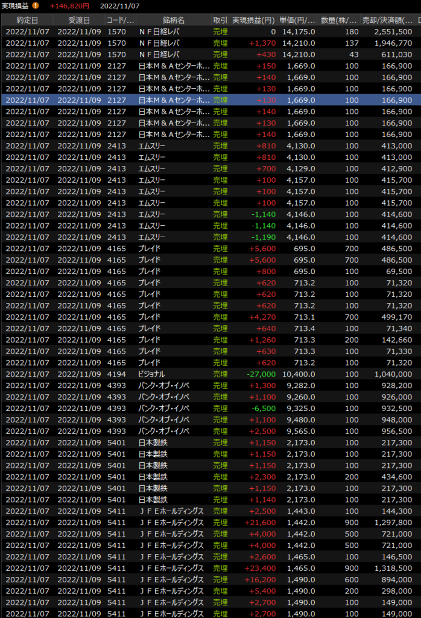Viewport: 421px width, 618px height.
Task: Sort by 取引 column header
Action: point(220,20)
